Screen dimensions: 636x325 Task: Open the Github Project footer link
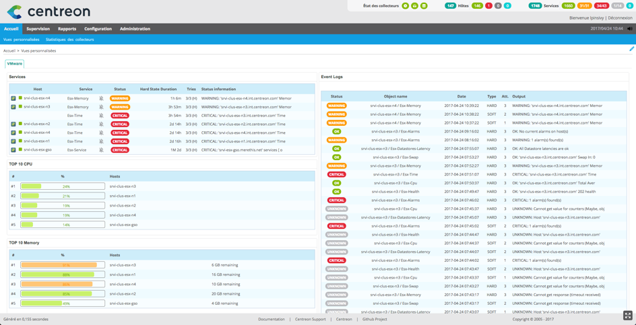(375, 319)
